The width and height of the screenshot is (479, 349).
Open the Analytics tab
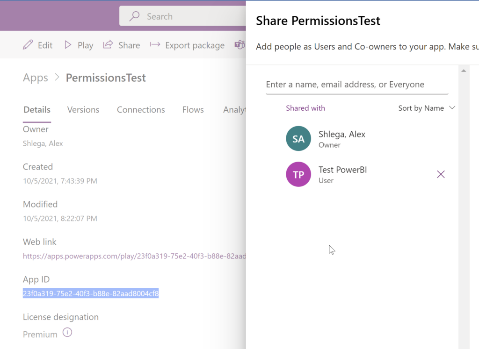pos(234,109)
